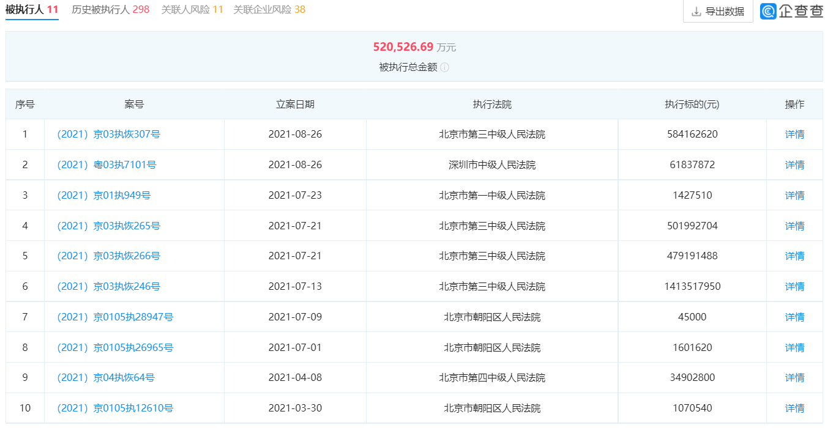View 详情 for case 京0105执12610号
The image size is (825, 428).
794,407
